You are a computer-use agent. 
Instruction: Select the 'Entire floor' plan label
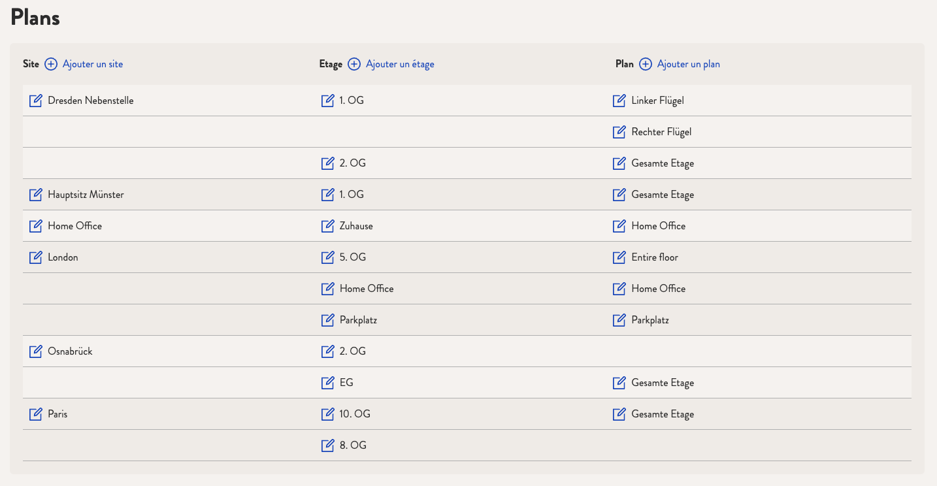tap(655, 257)
